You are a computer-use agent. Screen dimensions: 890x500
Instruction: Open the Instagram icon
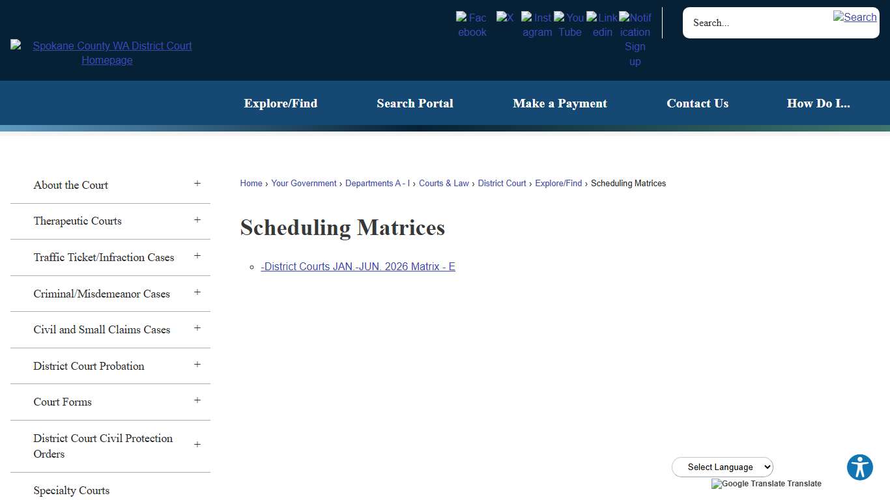tap(537, 24)
